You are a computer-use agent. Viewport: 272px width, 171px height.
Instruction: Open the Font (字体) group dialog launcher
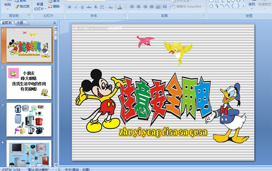pos(125,15)
